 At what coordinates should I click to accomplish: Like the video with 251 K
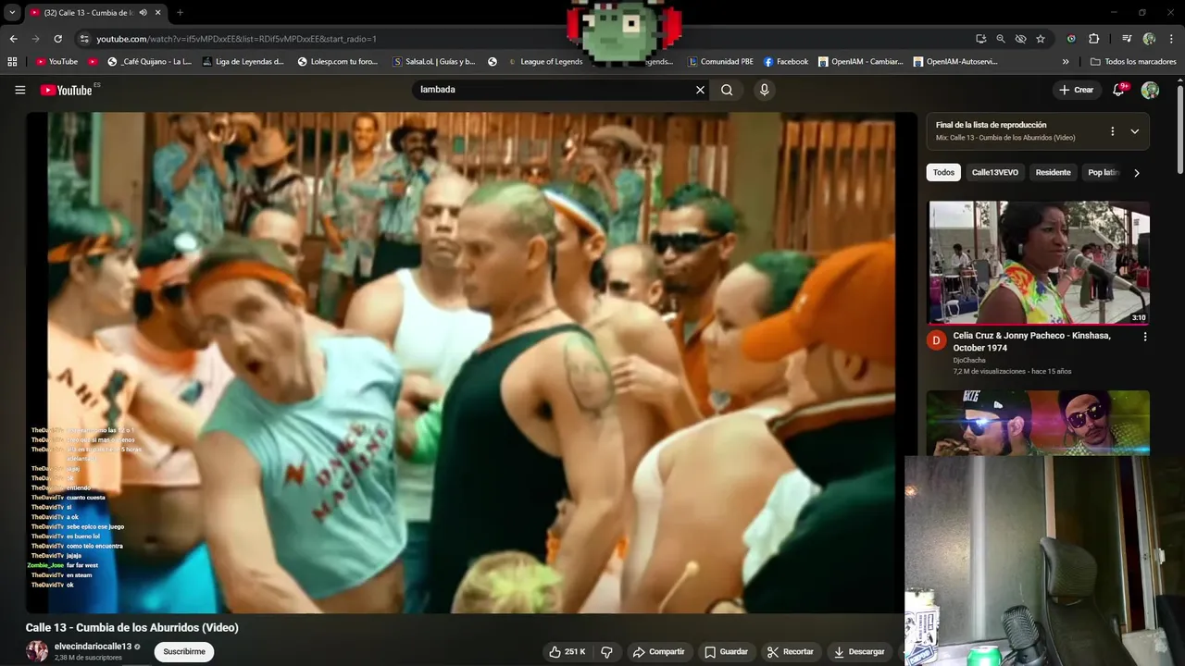tap(568, 651)
